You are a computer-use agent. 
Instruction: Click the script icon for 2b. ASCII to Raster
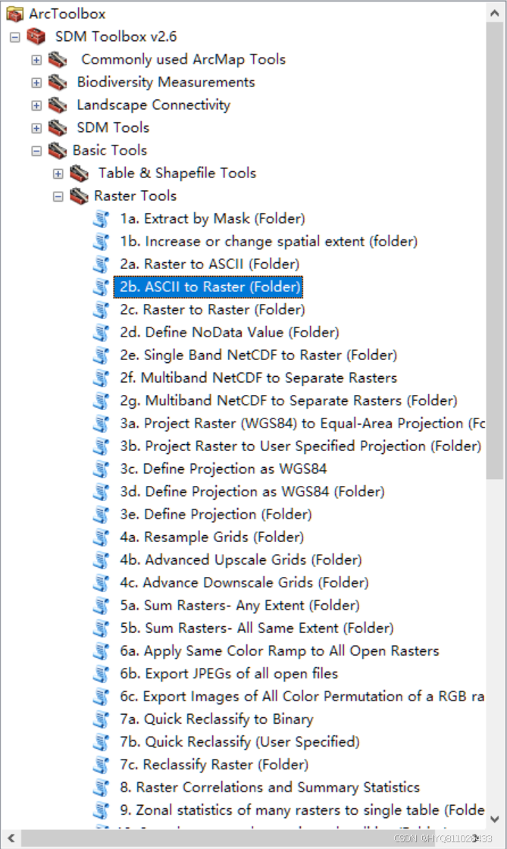click(102, 287)
